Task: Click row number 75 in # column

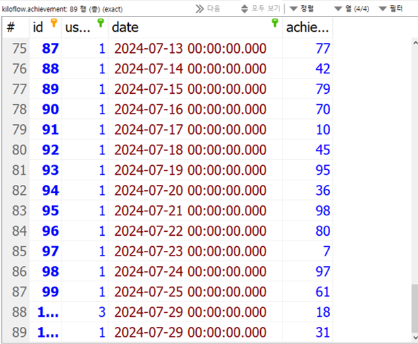Action: point(16,48)
